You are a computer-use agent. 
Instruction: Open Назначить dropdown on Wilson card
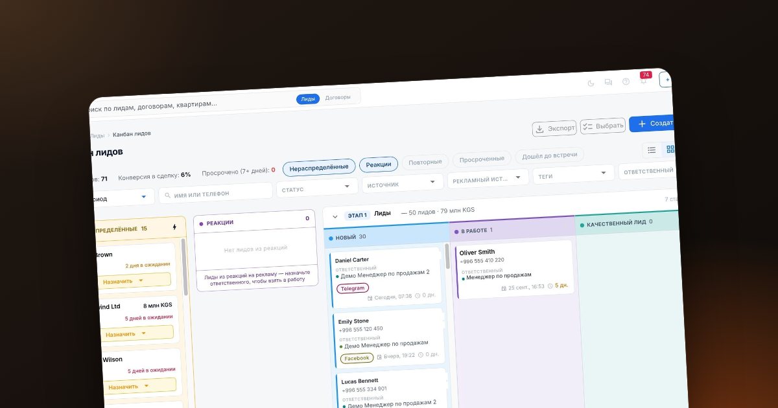click(139, 386)
